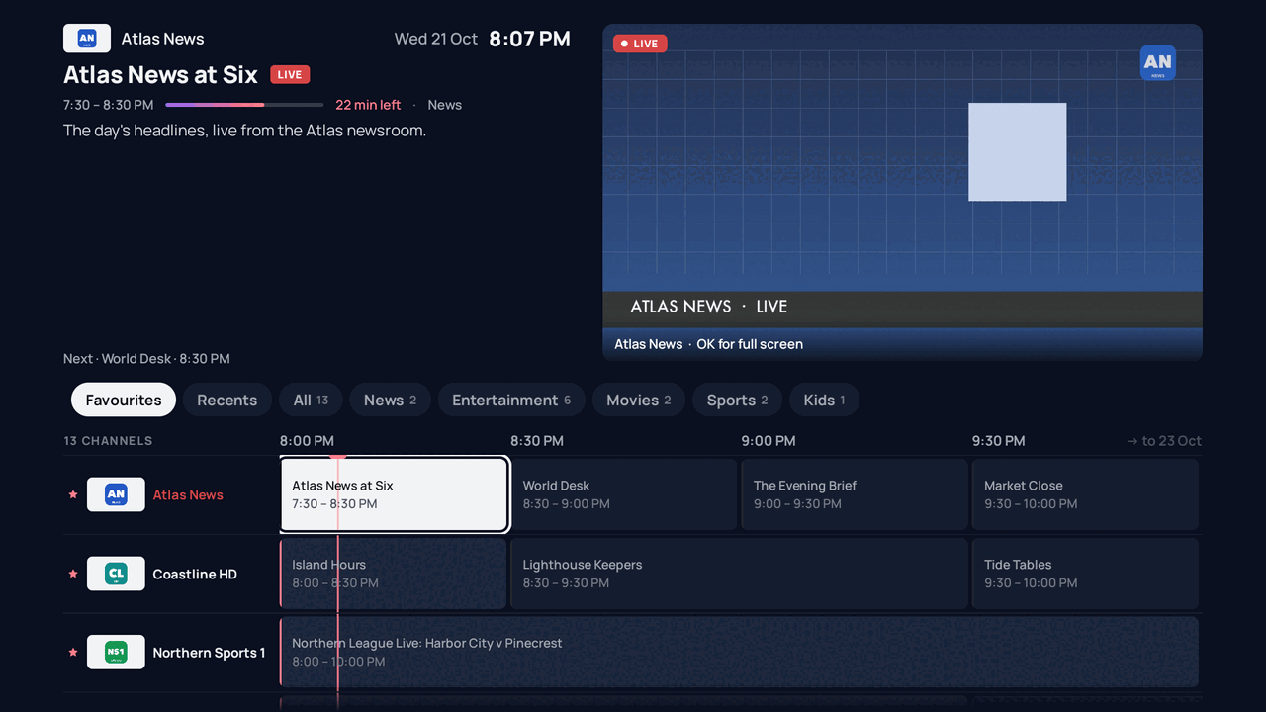This screenshot has height=712, width=1266.
Task: Click the Atlas News channel name in guide
Action: (188, 494)
